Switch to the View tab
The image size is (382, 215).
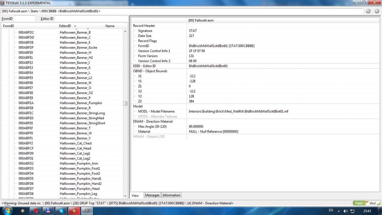(x=135, y=196)
